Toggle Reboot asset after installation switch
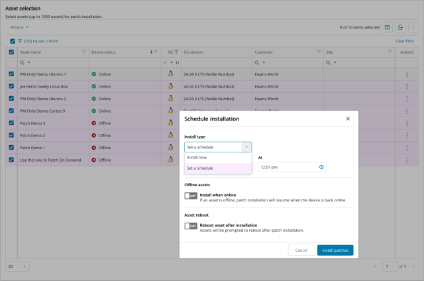Viewport: 424px width, 281px height. click(x=191, y=225)
